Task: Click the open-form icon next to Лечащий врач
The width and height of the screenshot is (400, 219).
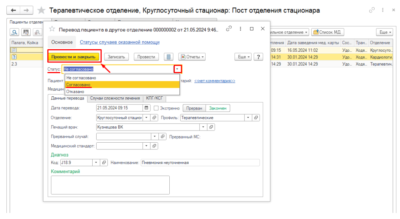Action: [211, 127]
